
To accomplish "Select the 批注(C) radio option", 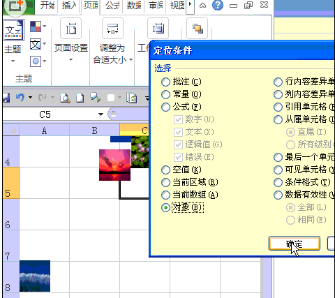I will tap(165, 82).
